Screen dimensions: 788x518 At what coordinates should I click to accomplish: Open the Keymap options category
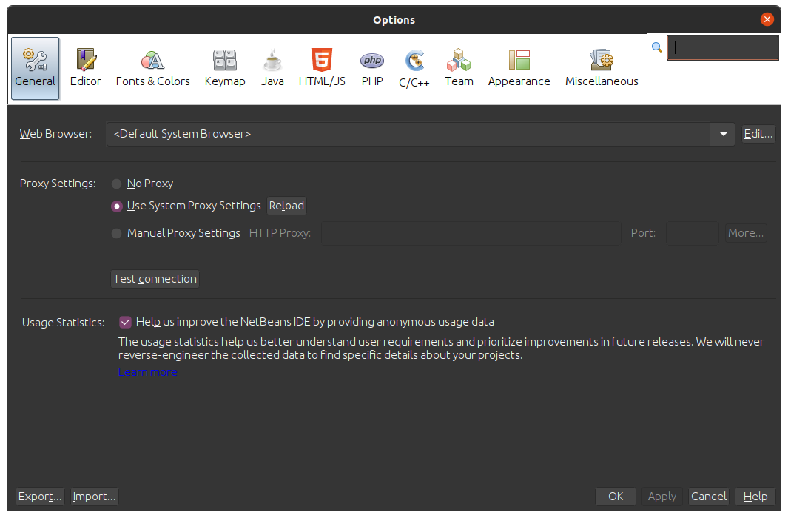[x=225, y=68]
